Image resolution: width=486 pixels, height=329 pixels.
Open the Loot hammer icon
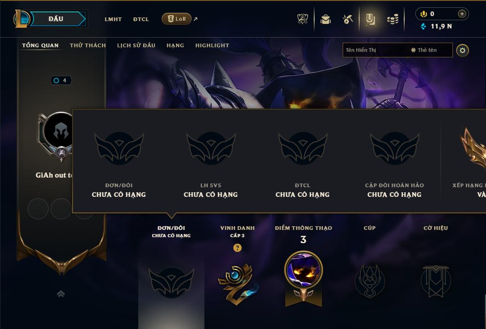tap(348, 19)
